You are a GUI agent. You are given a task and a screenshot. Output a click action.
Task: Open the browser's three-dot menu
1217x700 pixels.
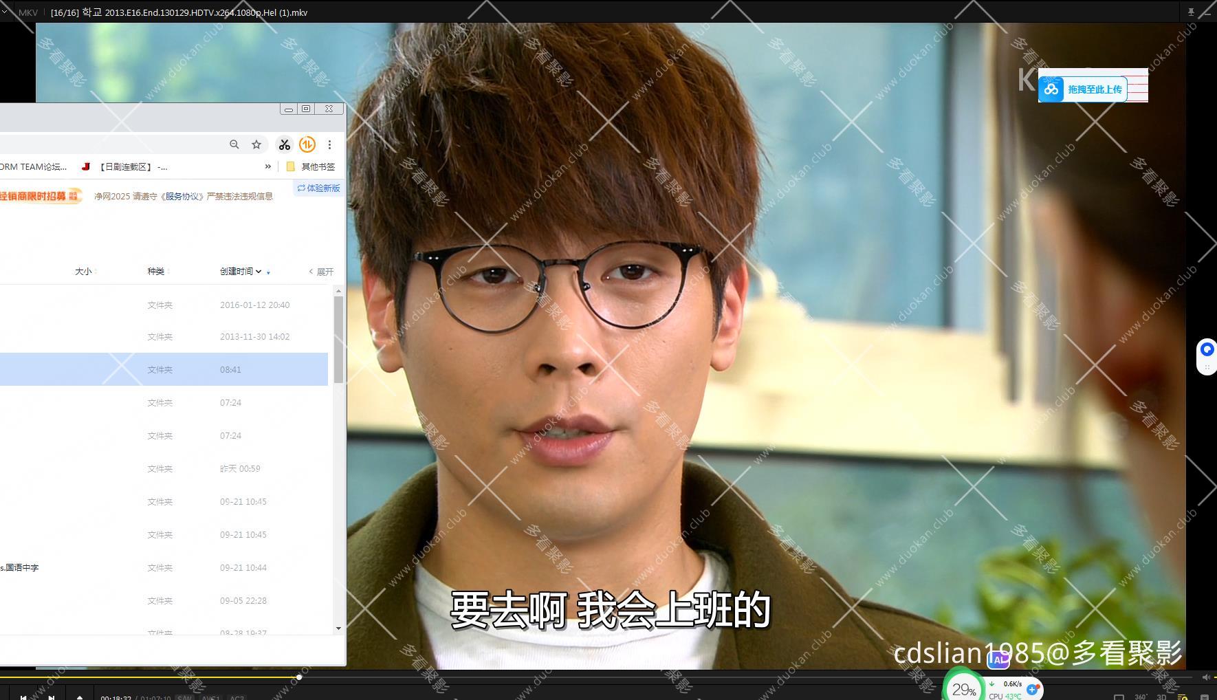(330, 145)
